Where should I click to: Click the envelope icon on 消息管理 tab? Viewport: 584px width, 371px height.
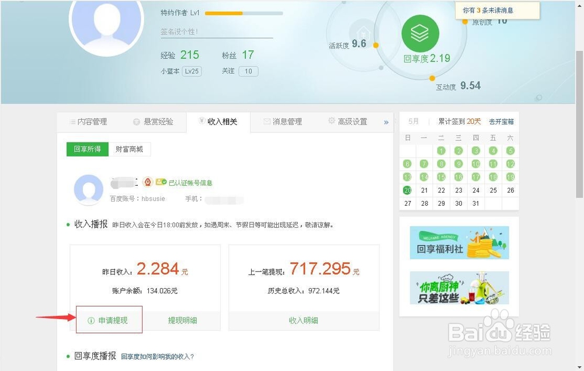click(265, 122)
